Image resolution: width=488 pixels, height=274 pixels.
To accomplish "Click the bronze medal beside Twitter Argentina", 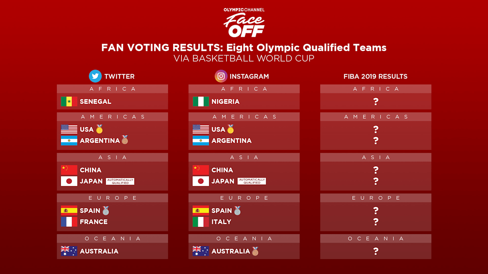I will point(125,140).
